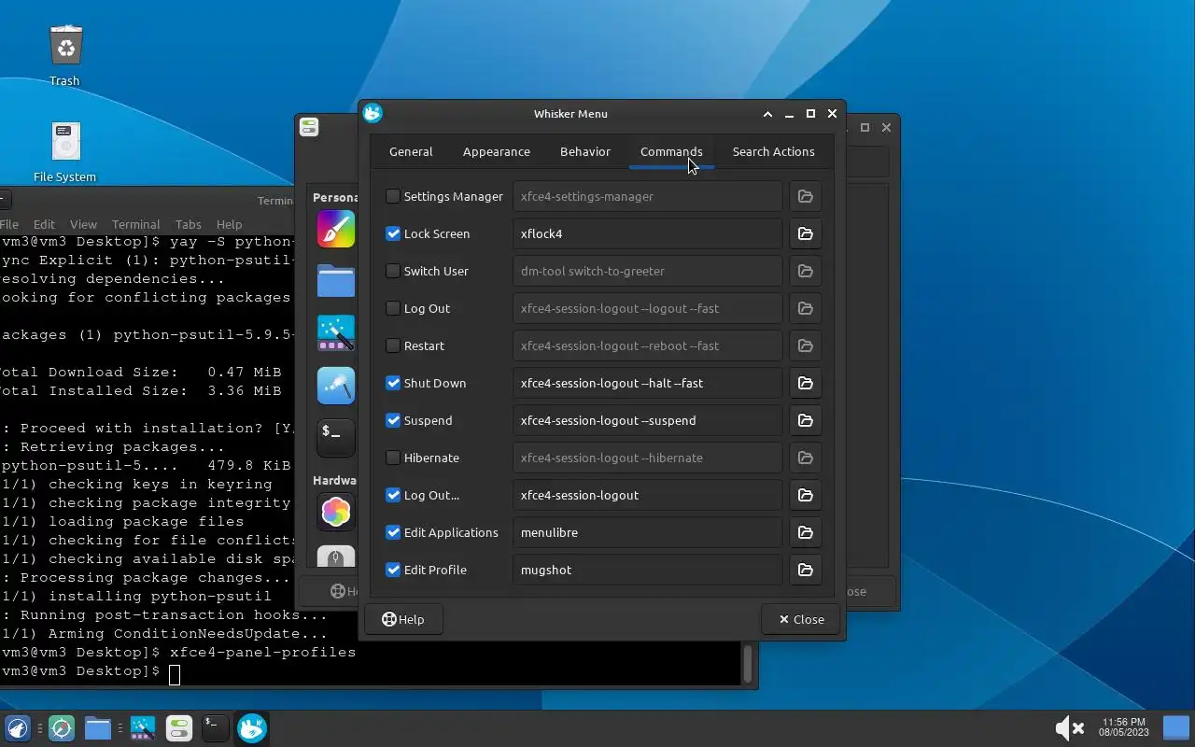Viewport: 1195px width, 747px height.
Task: Click menulibre command field
Action: coord(647,532)
